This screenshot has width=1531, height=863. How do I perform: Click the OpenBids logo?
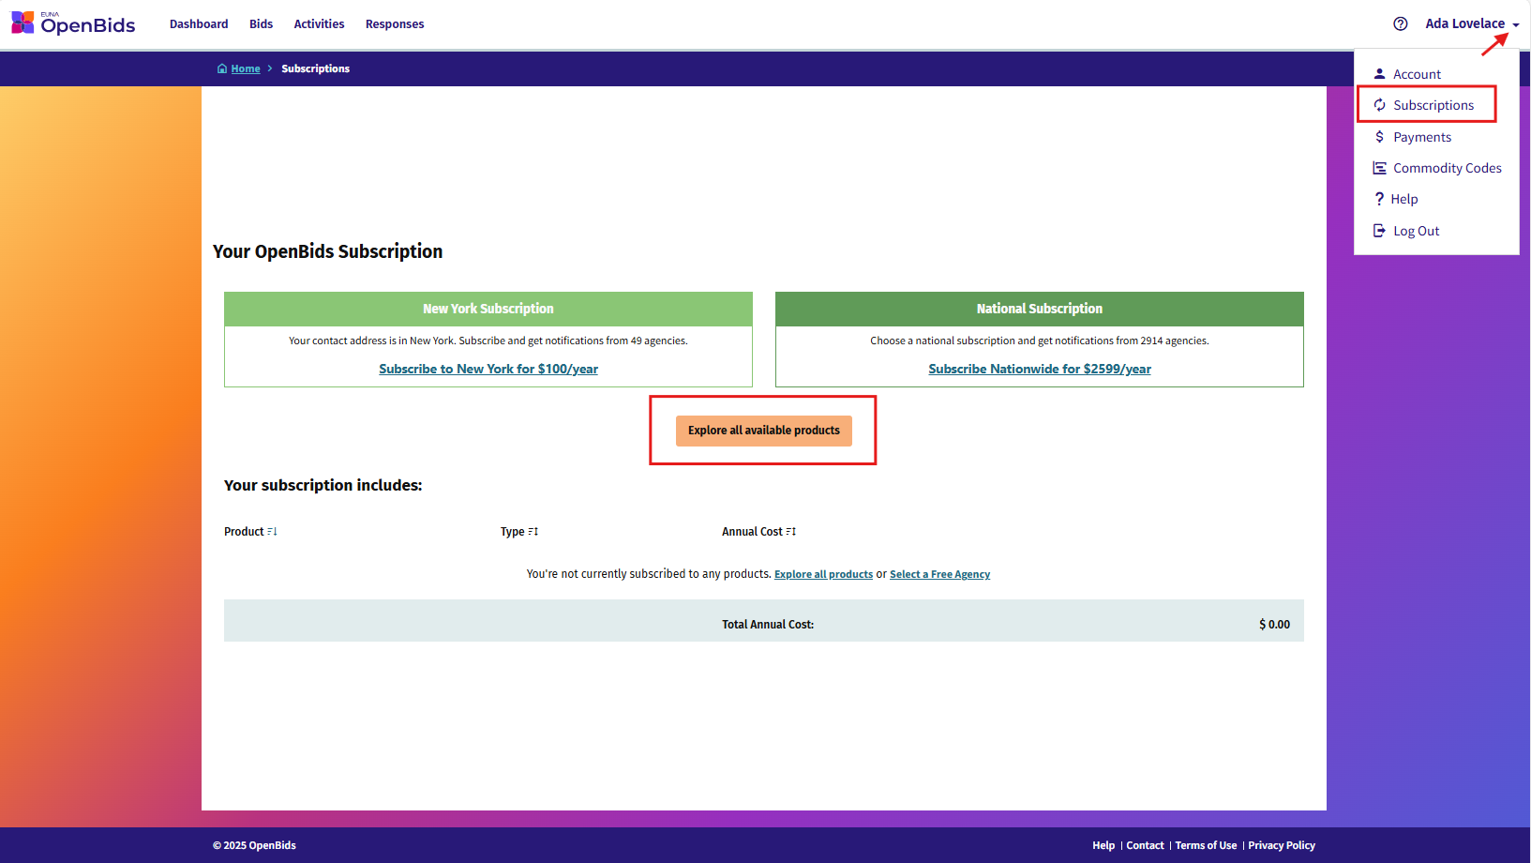point(73,23)
